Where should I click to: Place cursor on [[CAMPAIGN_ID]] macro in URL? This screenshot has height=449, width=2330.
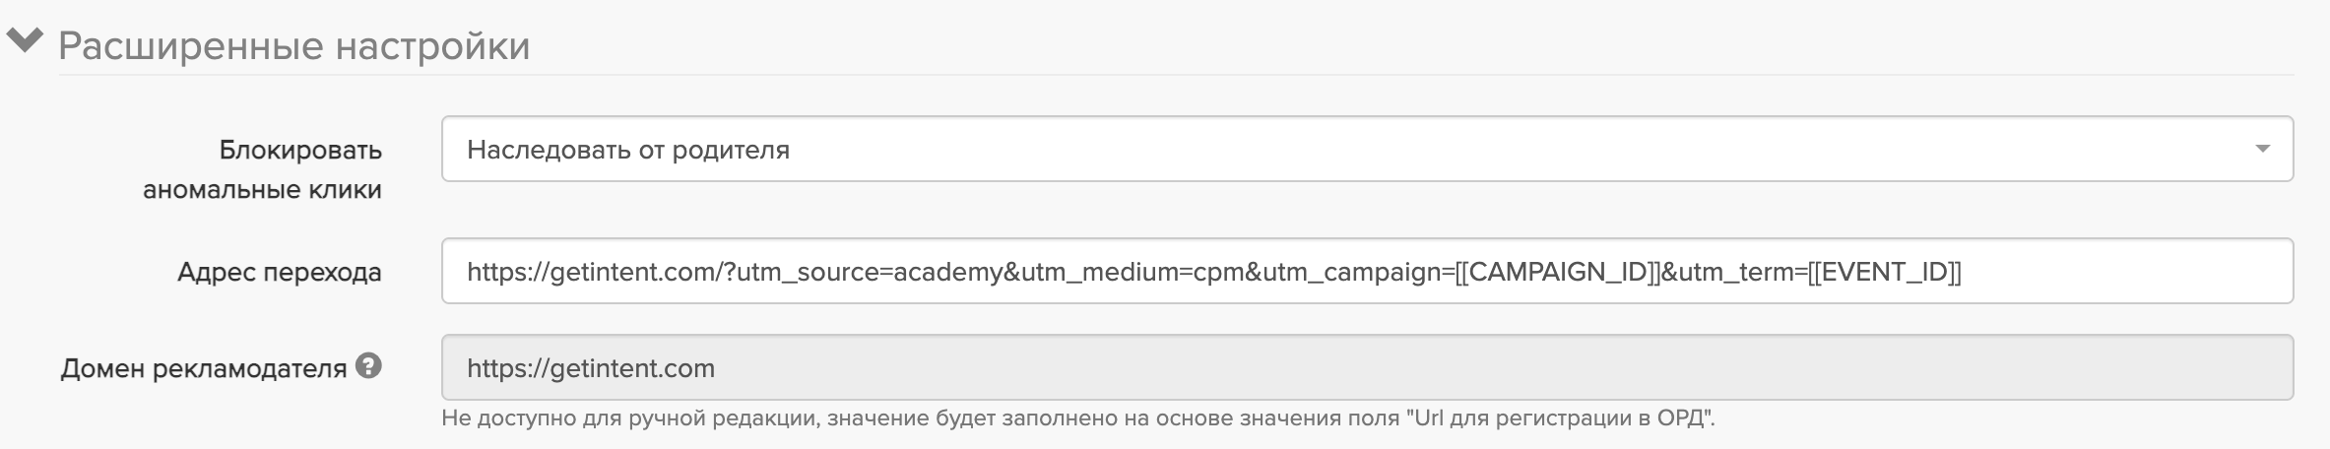pyautogui.click(x=1557, y=272)
